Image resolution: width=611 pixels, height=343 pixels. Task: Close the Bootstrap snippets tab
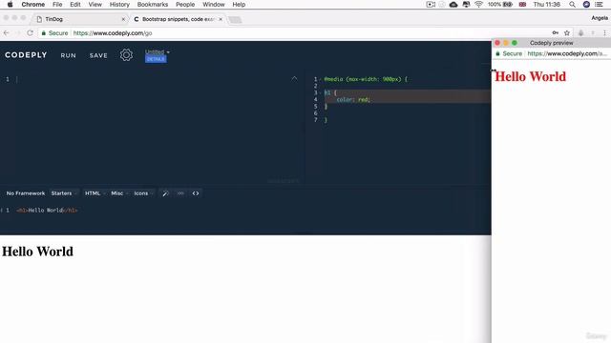click(221, 19)
